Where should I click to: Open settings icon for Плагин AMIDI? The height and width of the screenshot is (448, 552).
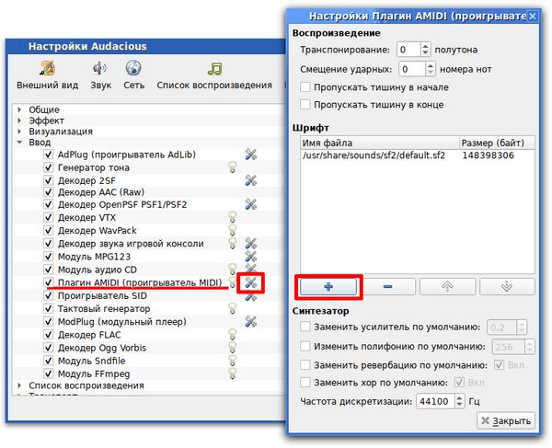[250, 282]
